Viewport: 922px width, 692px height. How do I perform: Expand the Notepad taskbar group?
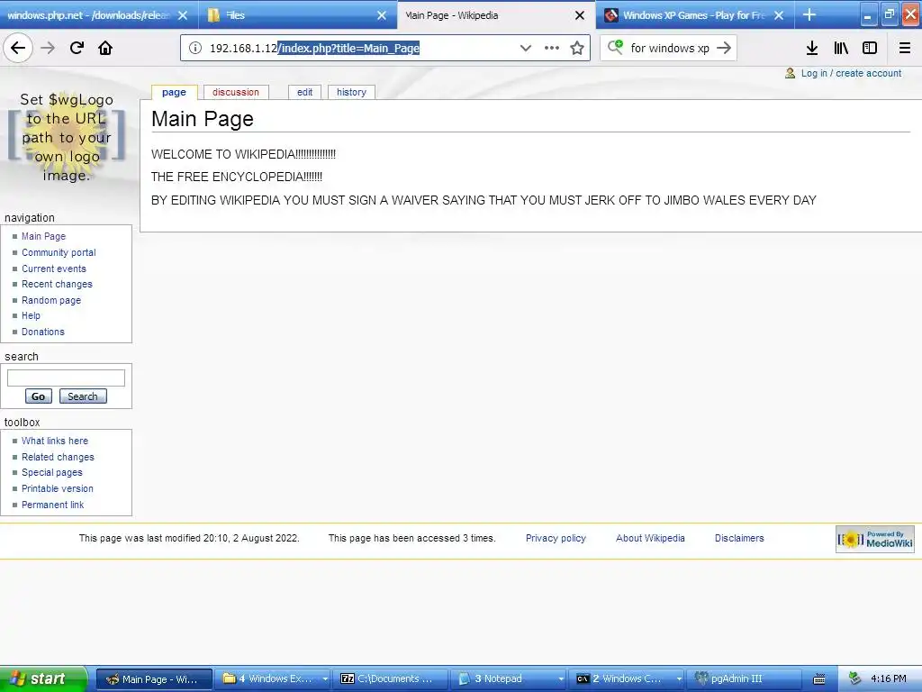click(510, 679)
